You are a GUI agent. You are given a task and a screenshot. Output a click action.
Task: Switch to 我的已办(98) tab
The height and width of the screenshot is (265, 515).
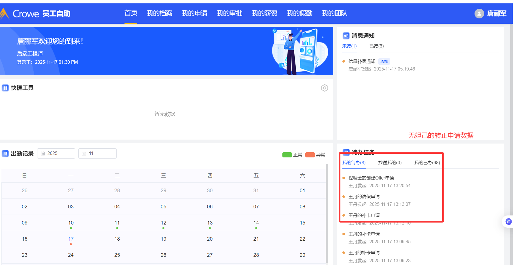click(427, 163)
